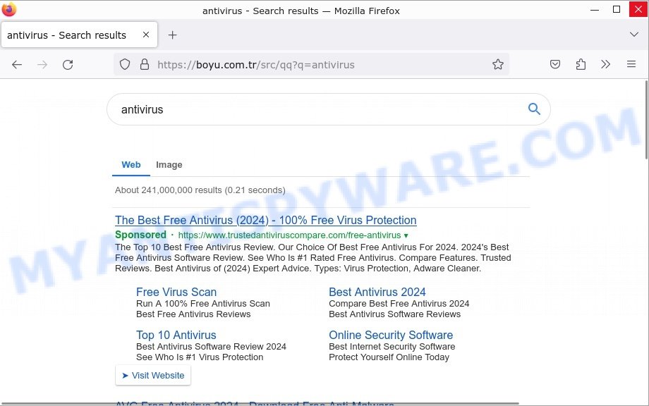This screenshot has width=649, height=406.
Task: Open the Best Antivirus 2024 link
Action: [x=377, y=292]
